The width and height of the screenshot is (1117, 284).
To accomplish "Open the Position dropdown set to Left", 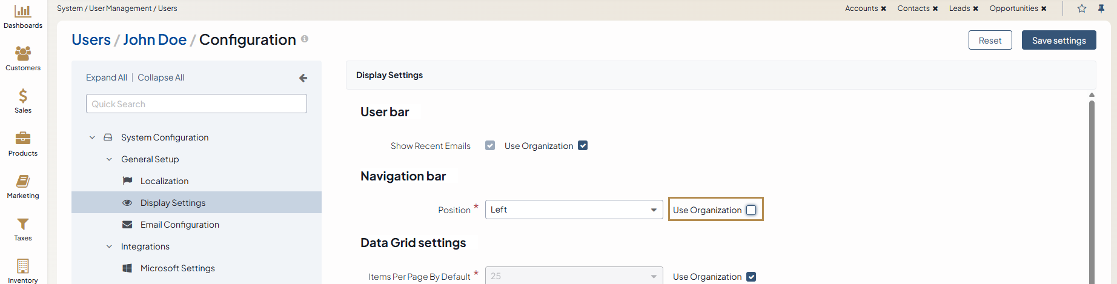I will coord(574,210).
